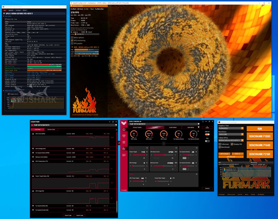This screenshot has width=278, height=219.
Task: Open Vulkan tab in GPU Shark
Action: tap(18, 10)
